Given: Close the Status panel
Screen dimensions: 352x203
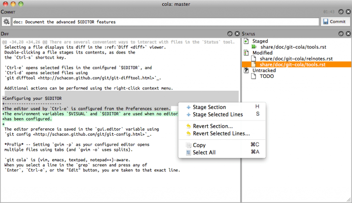Looking at the screenshot, I should (x=347, y=33).
